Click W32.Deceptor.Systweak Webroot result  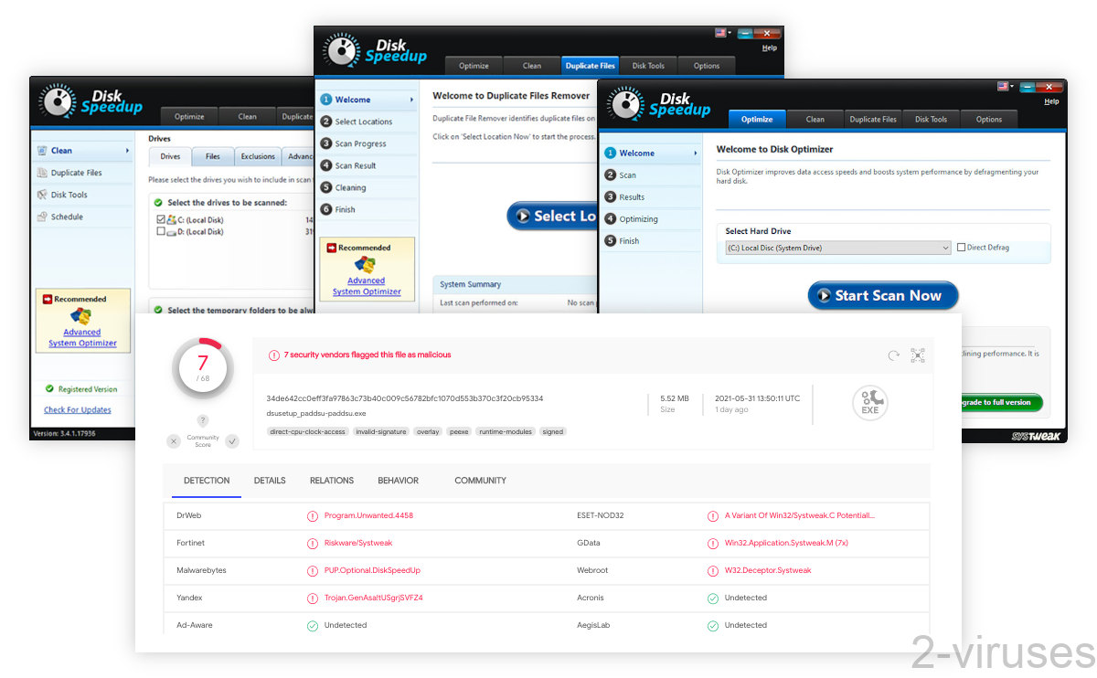pos(768,570)
